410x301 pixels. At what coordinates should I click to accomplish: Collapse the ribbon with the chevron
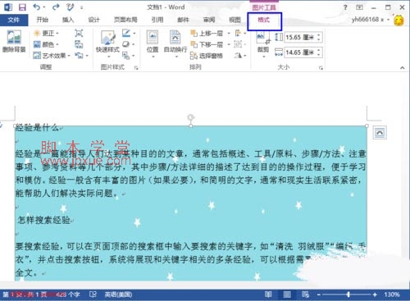(x=403, y=67)
